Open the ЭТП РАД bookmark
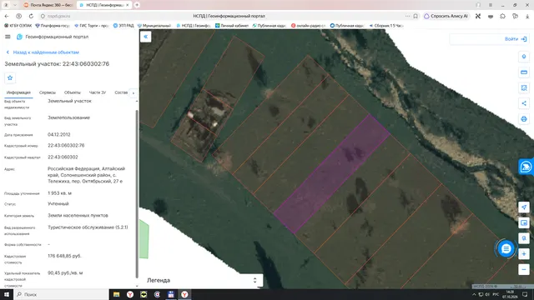534x300 pixels. pyautogui.click(x=123, y=26)
